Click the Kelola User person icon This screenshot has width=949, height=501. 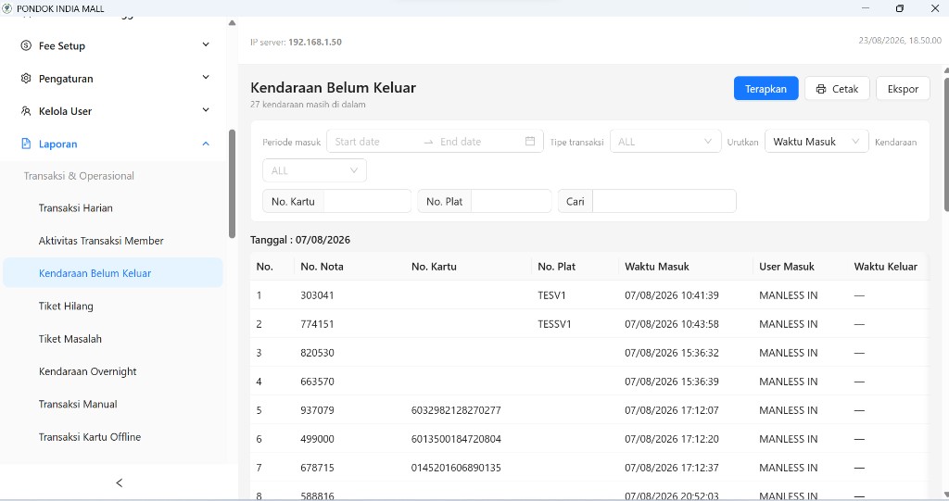[26, 111]
